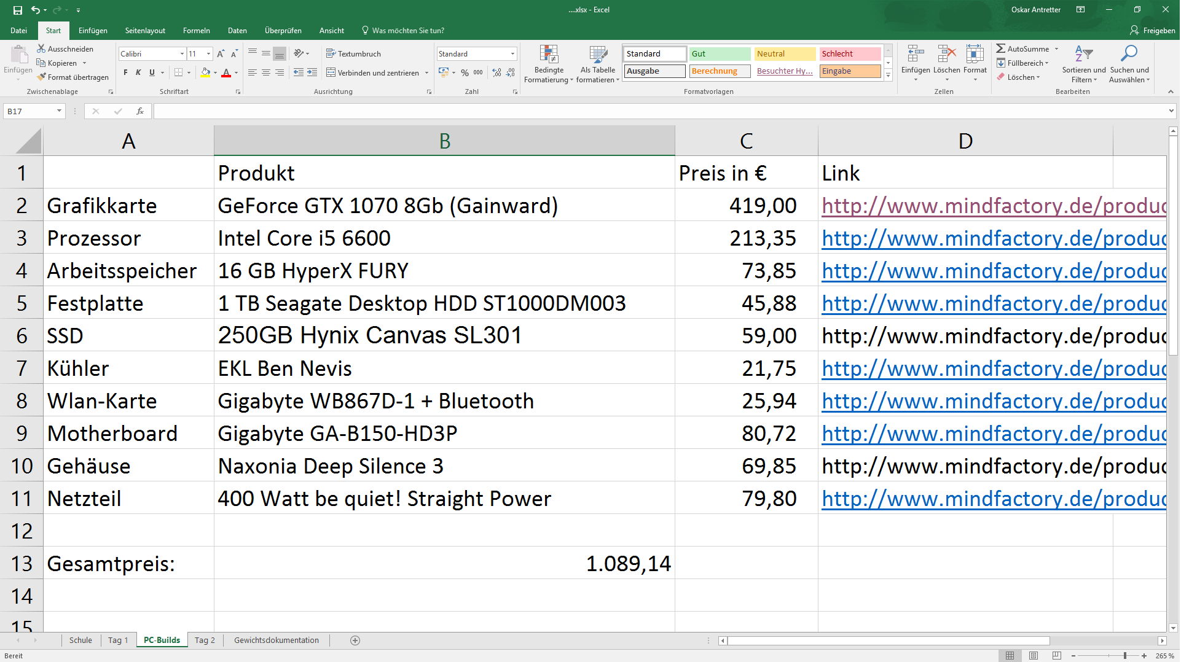The height and width of the screenshot is (662, 1181).
Task: Expand the formula bar
Action: 1171,111
